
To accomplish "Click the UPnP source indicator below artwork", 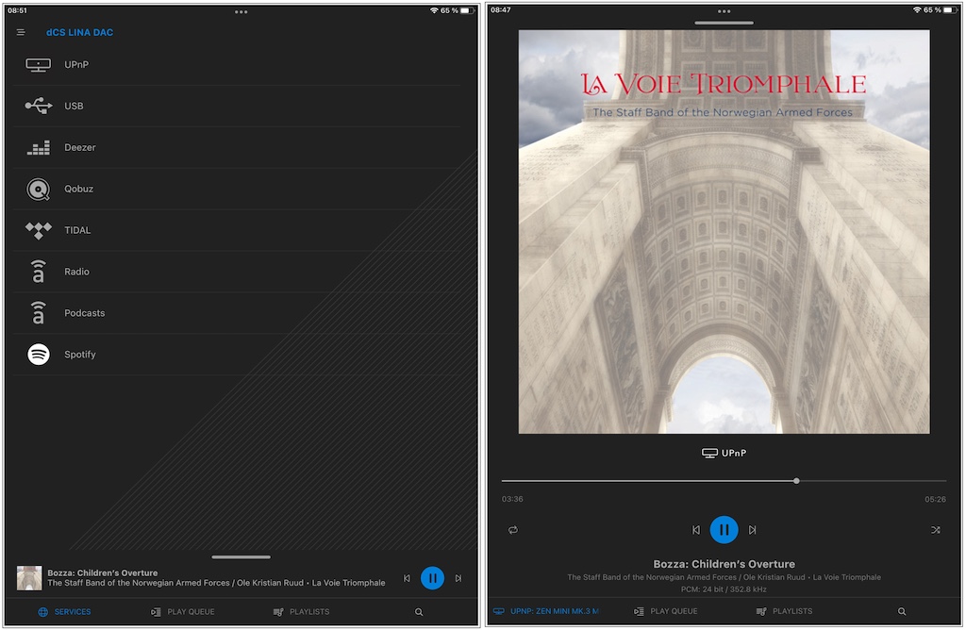I will pyautogui.click(x=724, y=454).
